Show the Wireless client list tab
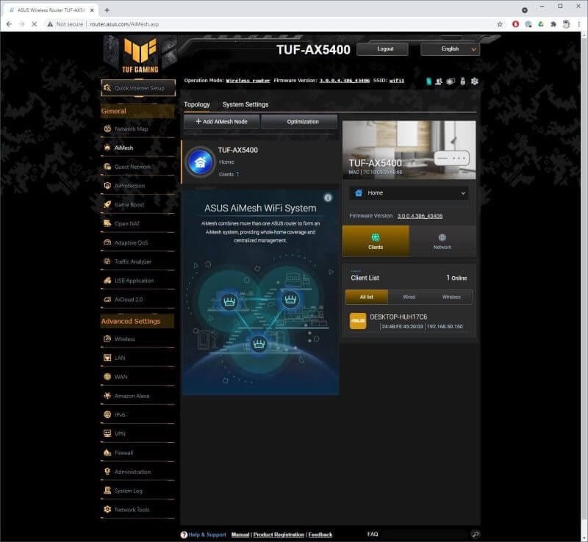The height and width of the screenshot is (542, 588). pyautogui.click(x=451, y=297)
